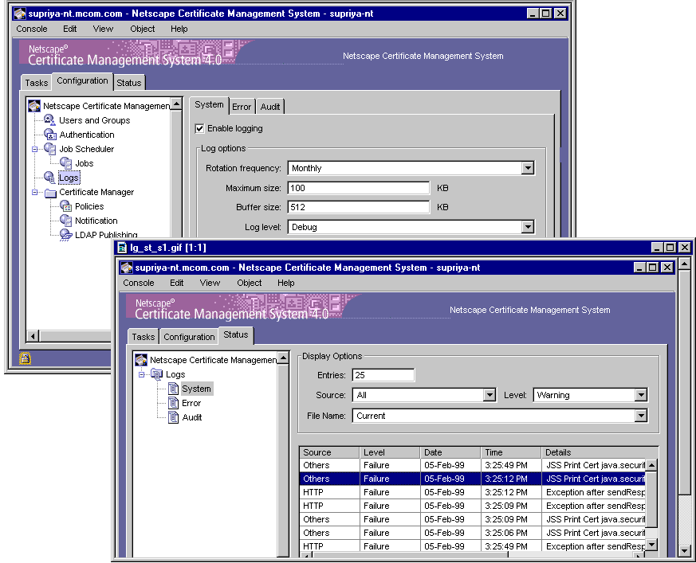Click the back window title bar app icon
The width and height of the screenshot is (696, 563).
[19, 14]
